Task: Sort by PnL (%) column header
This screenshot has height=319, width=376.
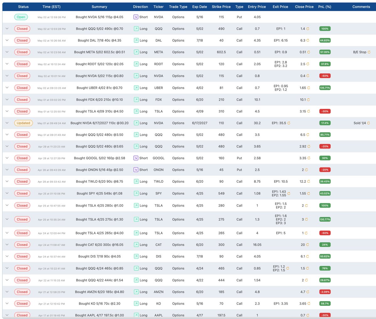Action: [x=325, y=7]
